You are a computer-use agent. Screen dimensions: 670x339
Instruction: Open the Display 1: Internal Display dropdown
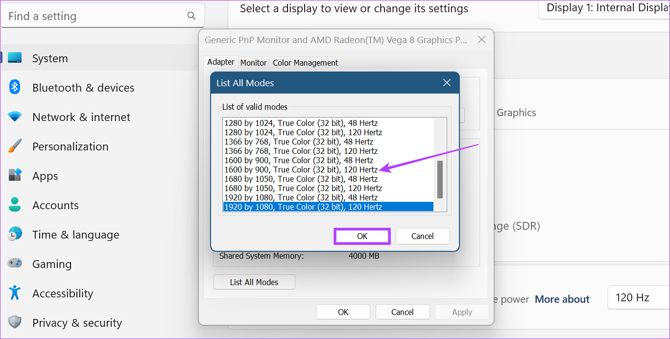603,8
